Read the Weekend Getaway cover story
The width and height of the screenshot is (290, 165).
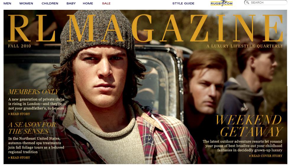[x=267, y=156]
